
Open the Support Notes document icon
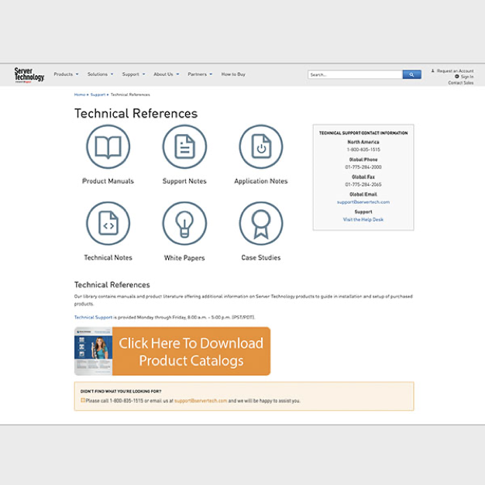pyautogui.click(x=184, y=146)
